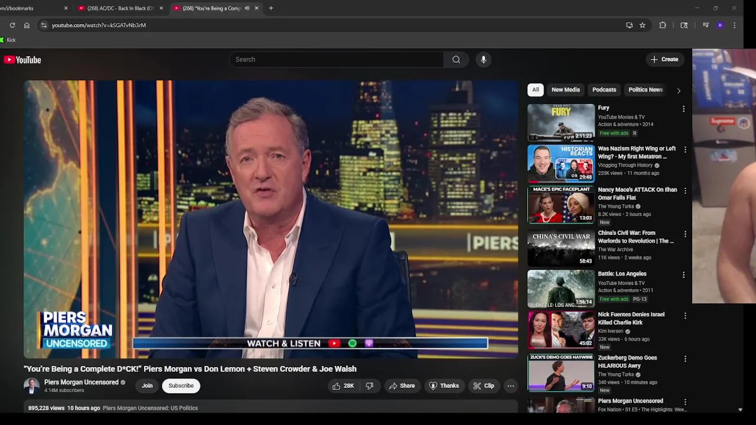
Task: Open Apple Podcasts icon in video banner
Action: [369, 344]
